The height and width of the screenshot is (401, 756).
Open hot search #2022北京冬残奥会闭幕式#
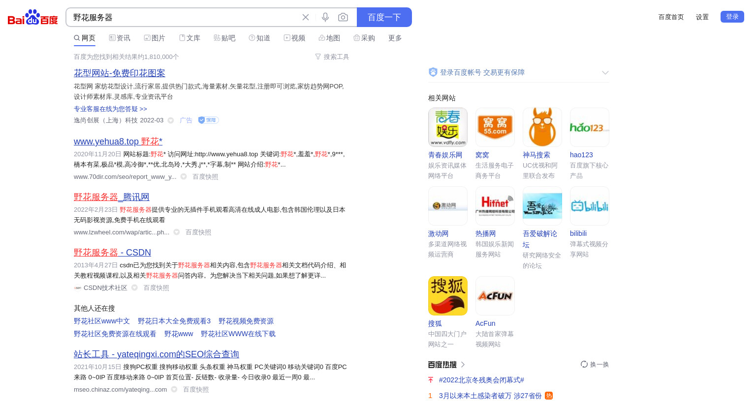click(x=481, y=380)
